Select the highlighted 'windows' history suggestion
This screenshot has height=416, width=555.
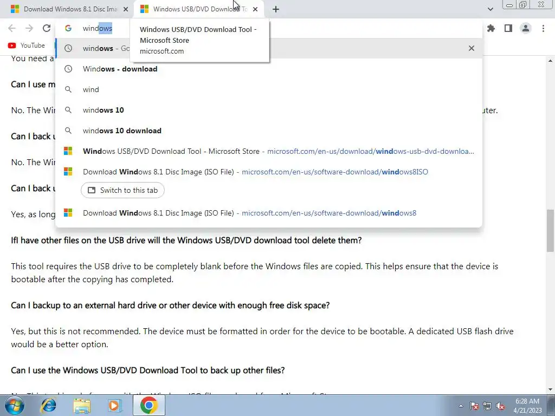(269, 48)
